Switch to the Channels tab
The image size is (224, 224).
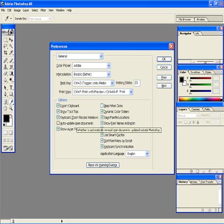(196, 109)
